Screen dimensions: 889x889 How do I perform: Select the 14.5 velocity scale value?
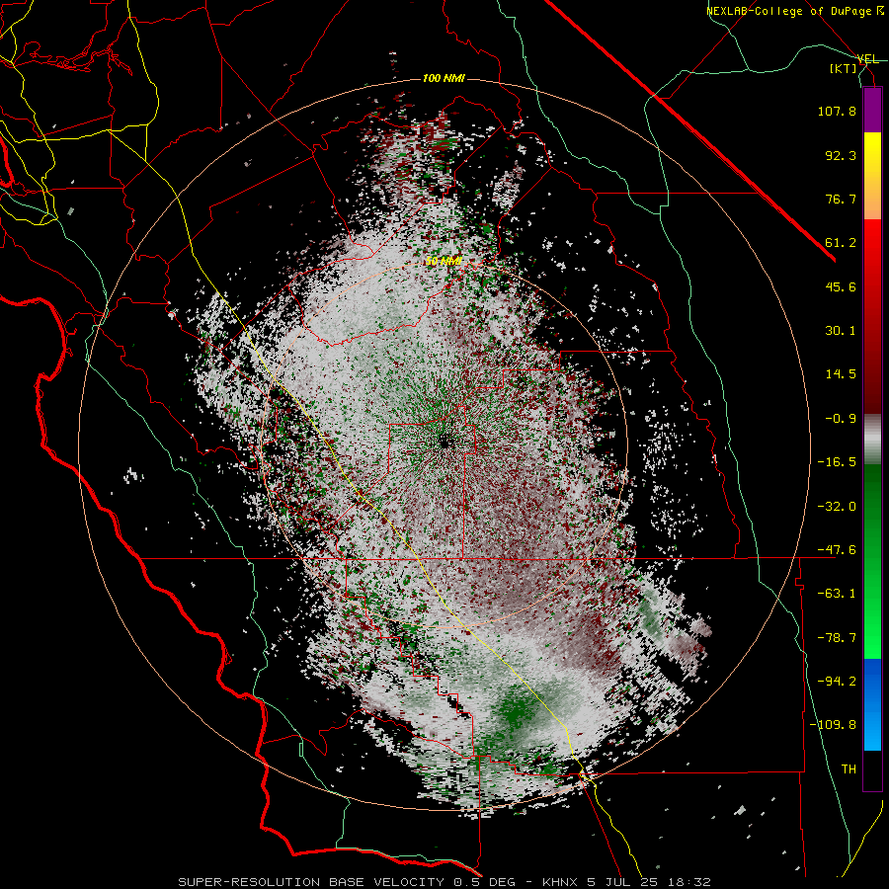pos(841,374)
